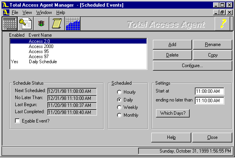The image size is (235, 160).
Task: Click the Start at time field
Action: coord(210,91)
